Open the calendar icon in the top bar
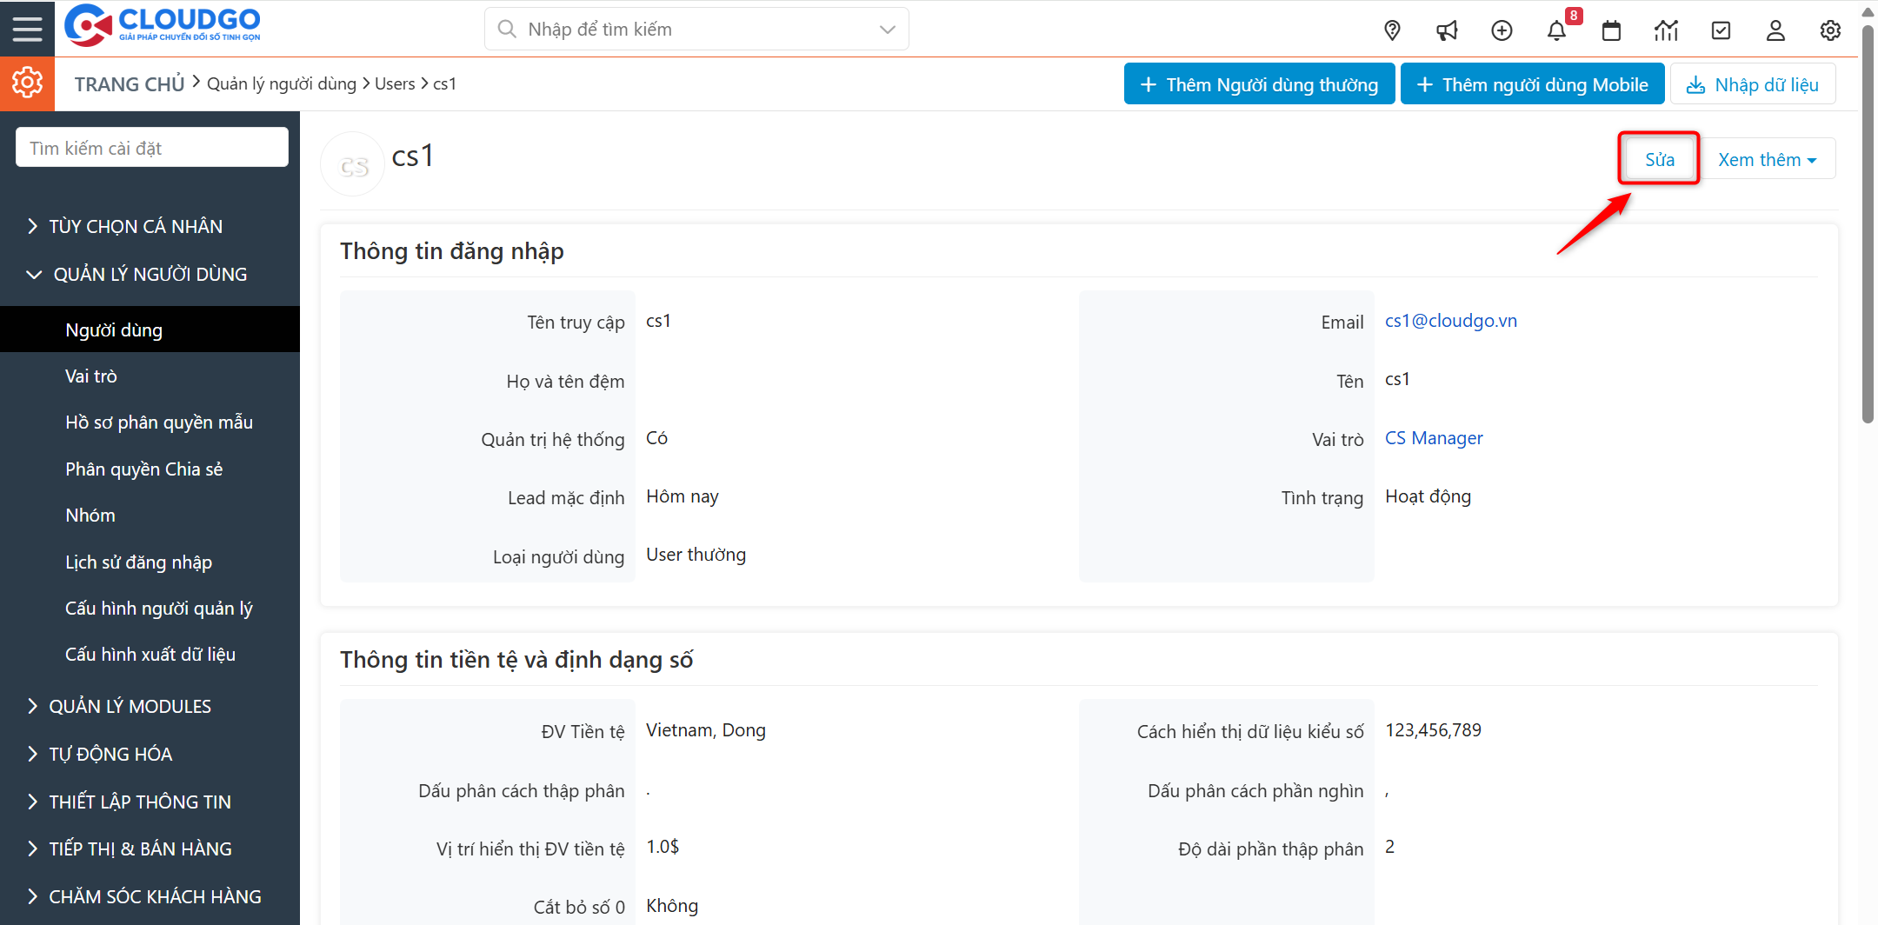 point(1611,29)
